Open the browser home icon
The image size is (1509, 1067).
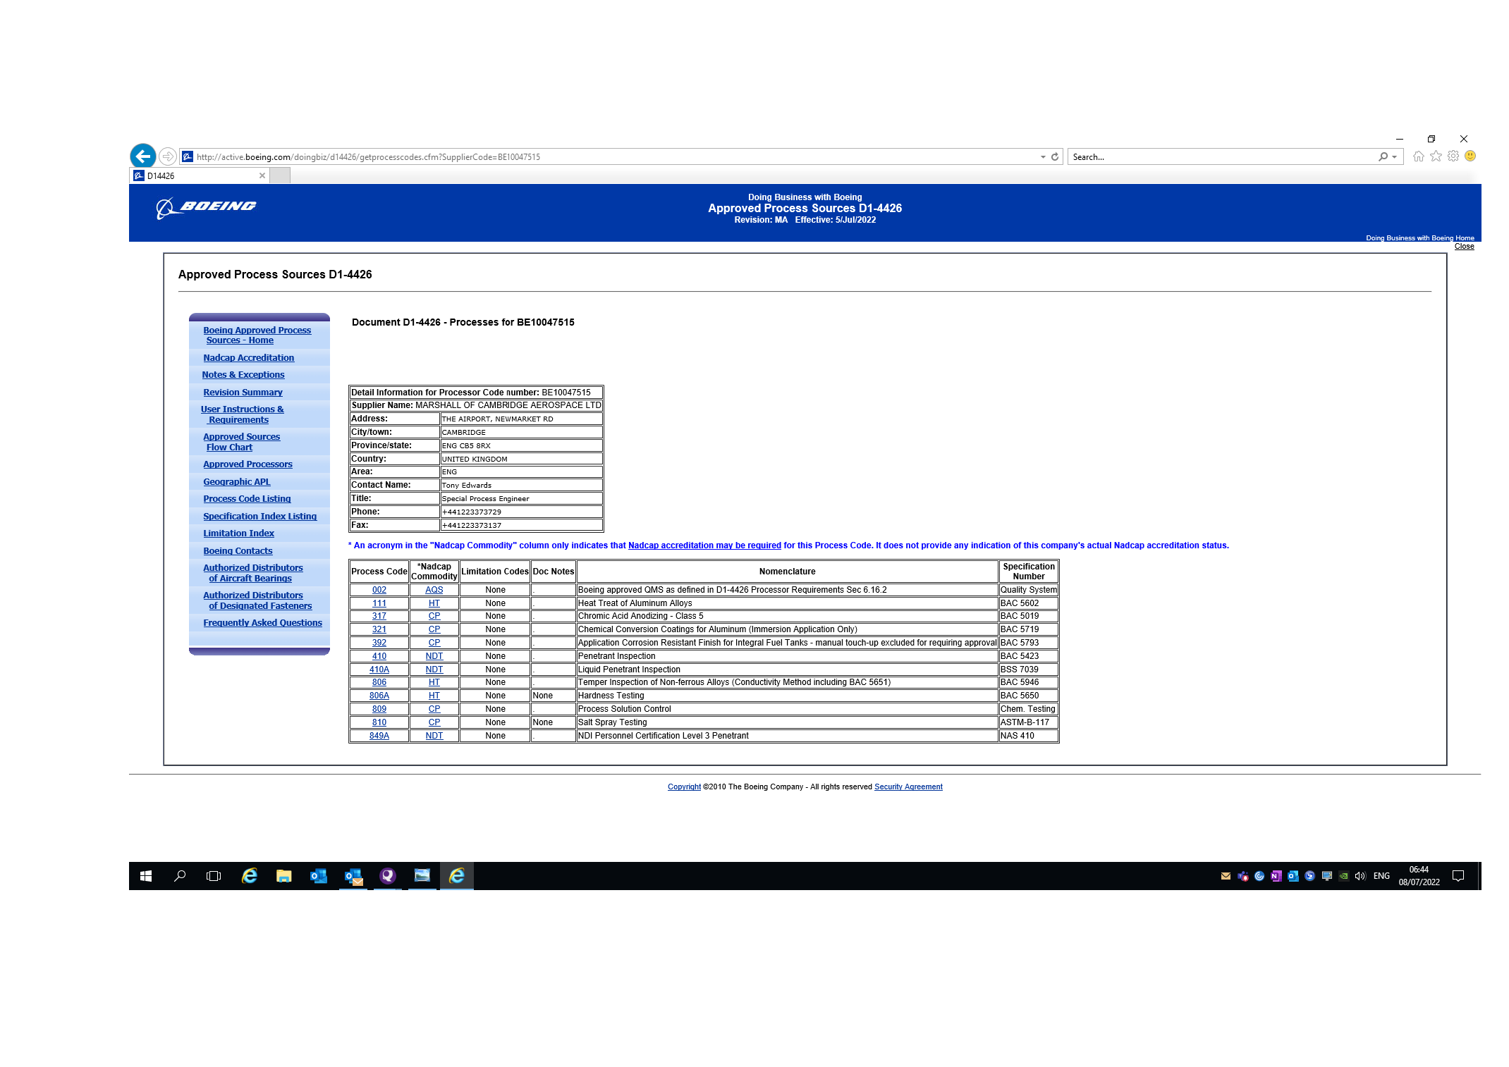point(1418,156)
